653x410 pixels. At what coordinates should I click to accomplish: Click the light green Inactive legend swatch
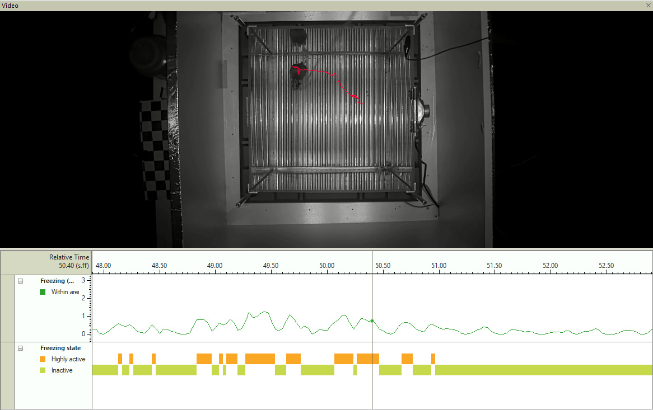coord(43,370)
